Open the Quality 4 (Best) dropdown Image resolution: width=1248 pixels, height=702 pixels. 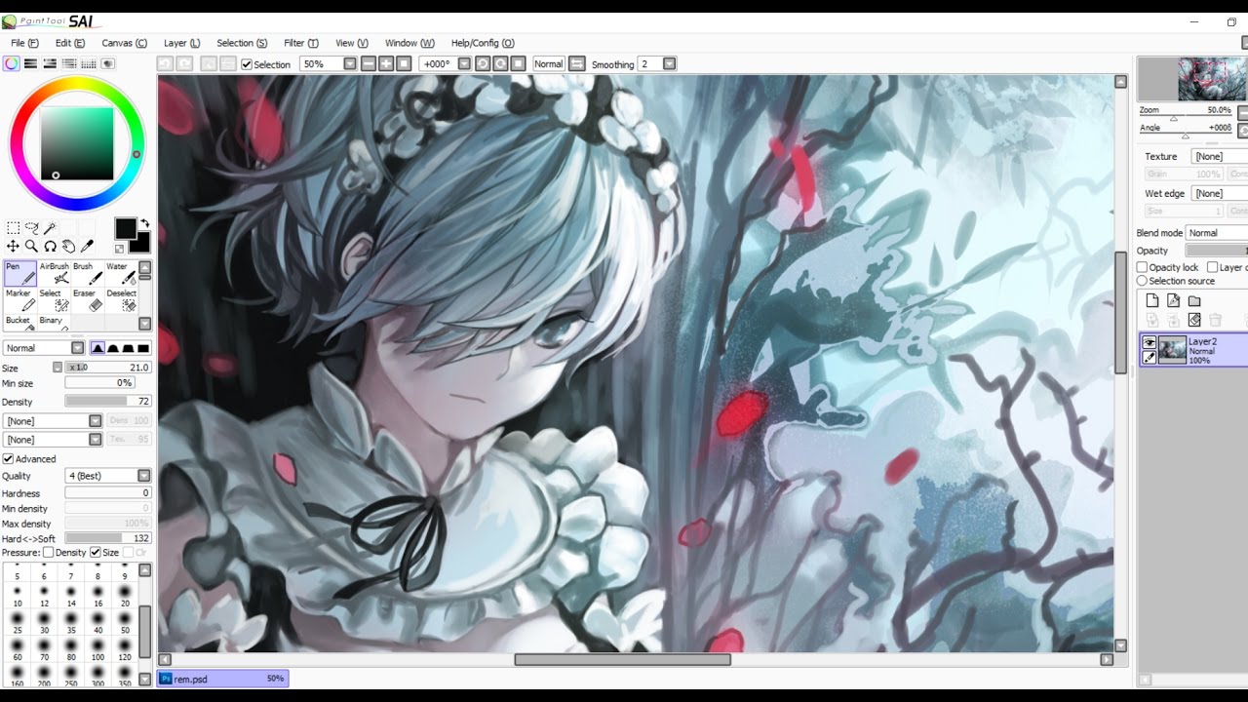tap(108, 476)
